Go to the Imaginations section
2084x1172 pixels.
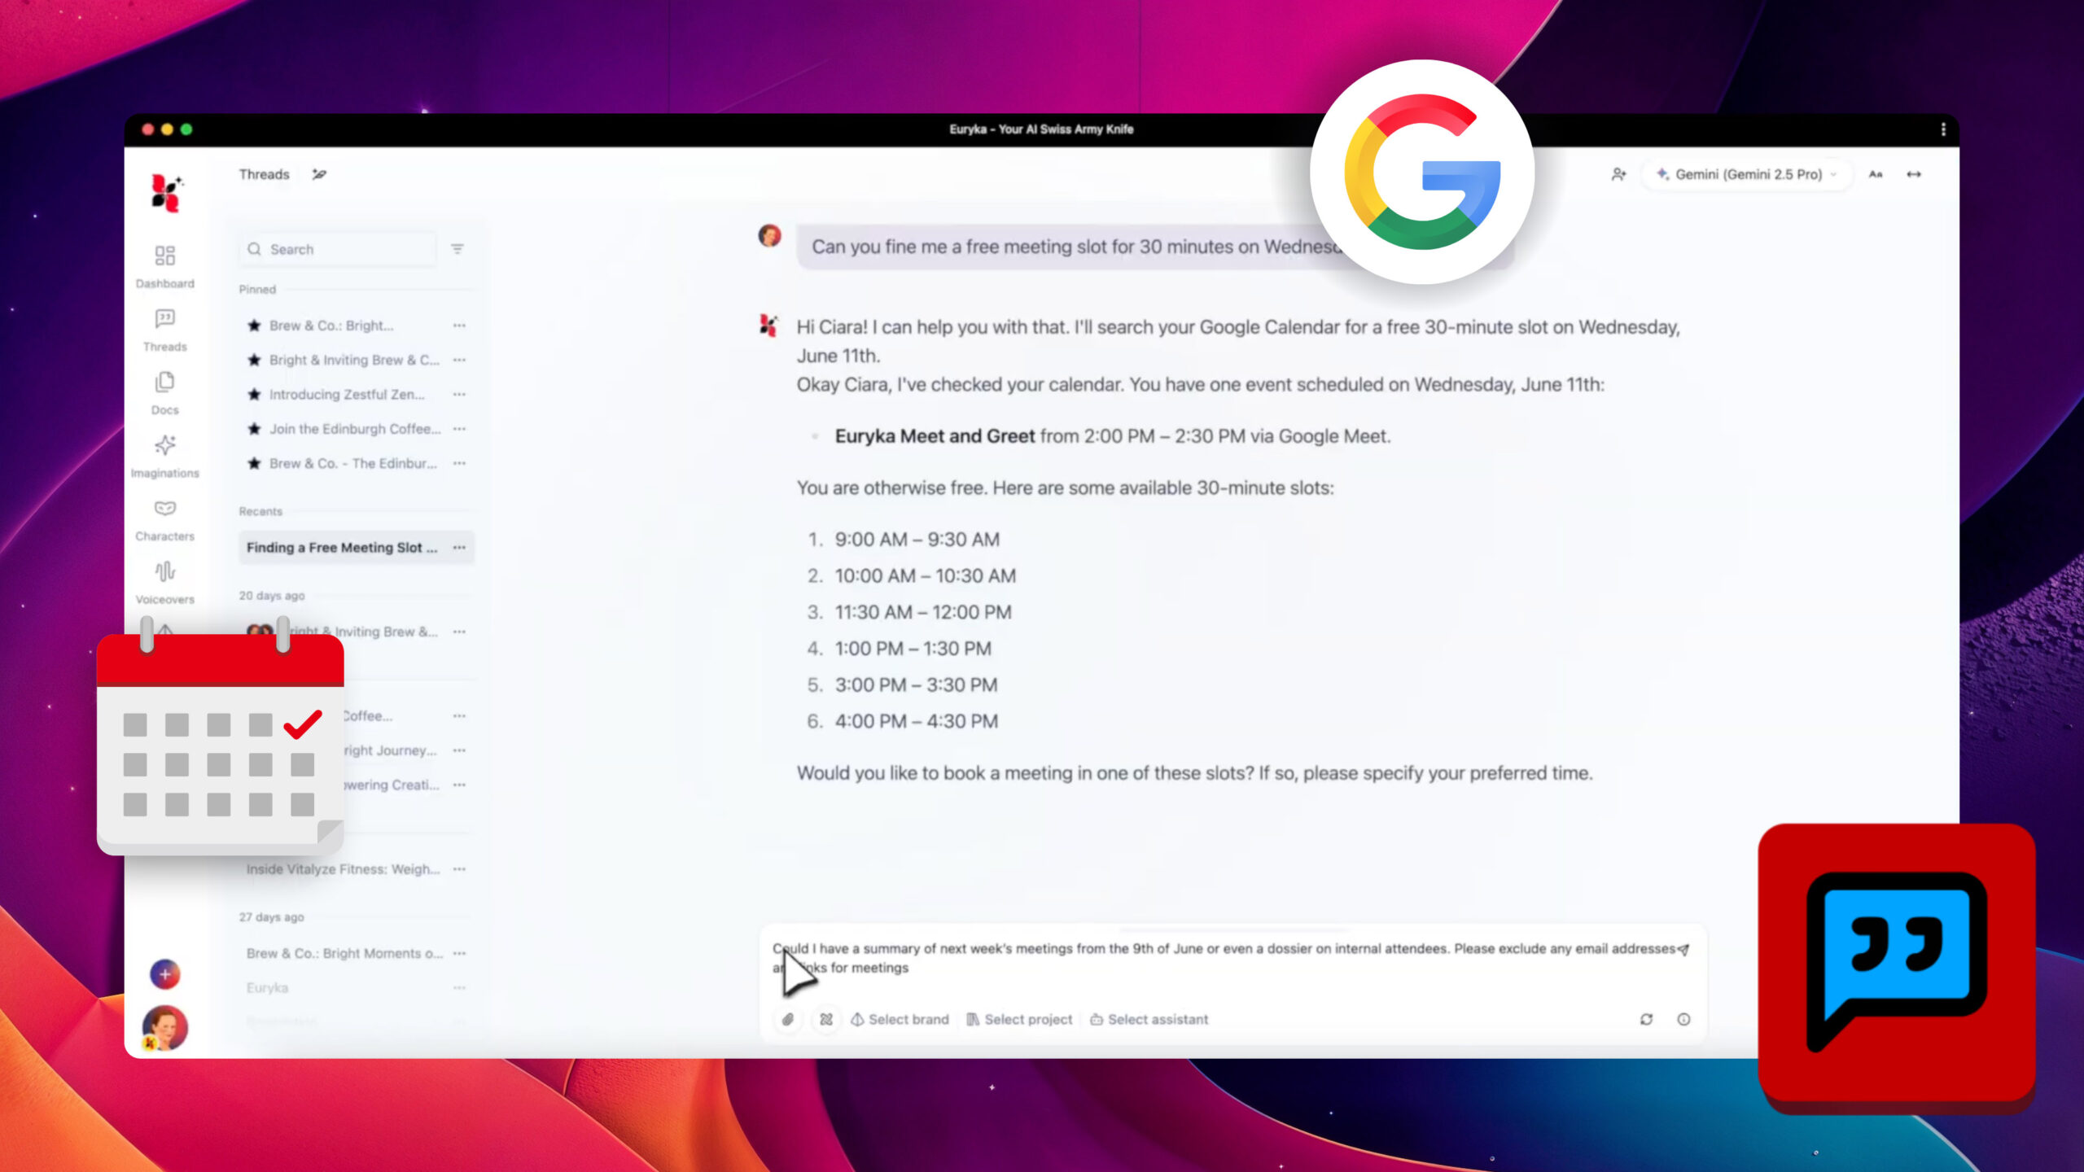(x=164, y=455)
